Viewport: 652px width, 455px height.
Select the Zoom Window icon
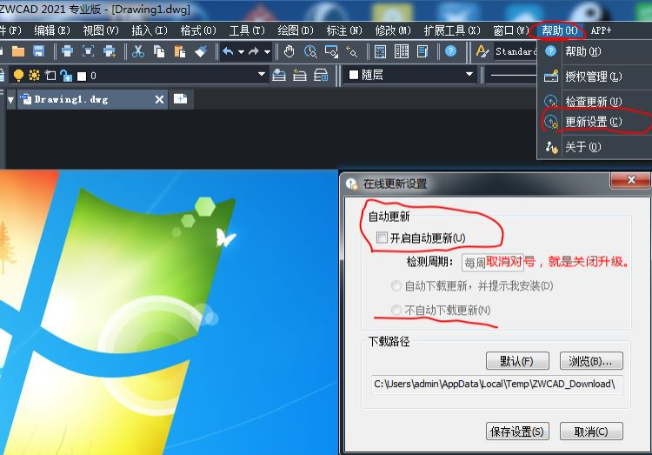click(331, 51)
